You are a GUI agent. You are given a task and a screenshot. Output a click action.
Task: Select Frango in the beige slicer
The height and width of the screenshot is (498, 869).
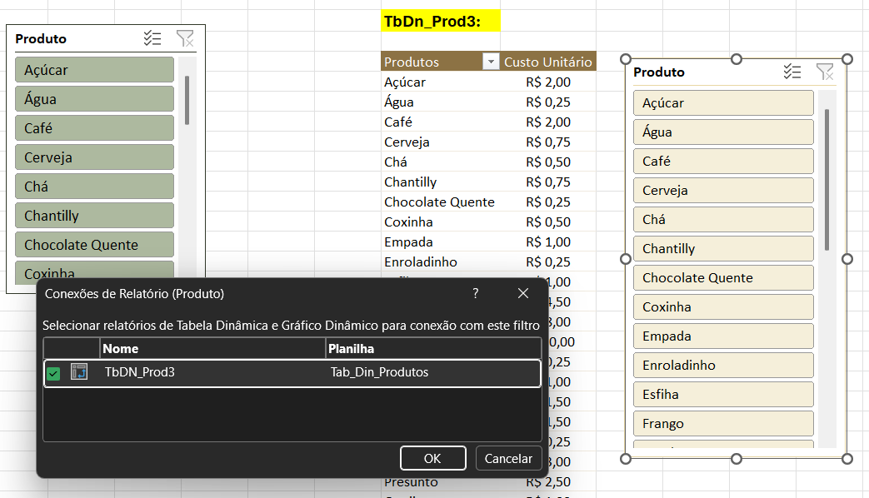coord(723,424)
